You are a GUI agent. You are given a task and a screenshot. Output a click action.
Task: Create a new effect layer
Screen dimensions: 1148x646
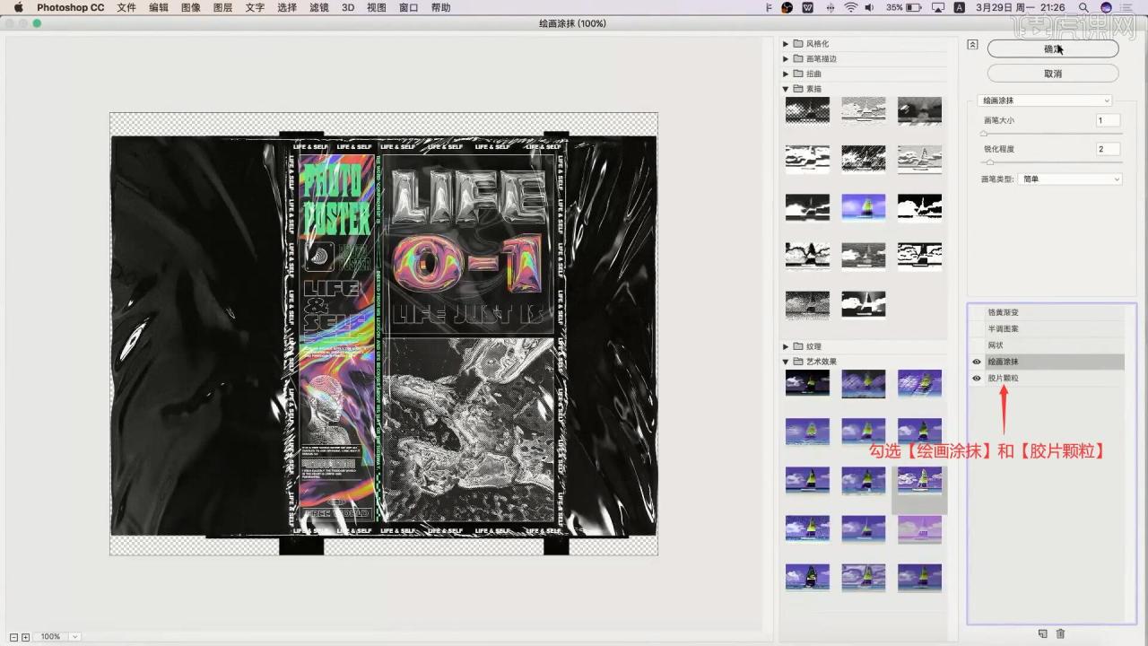pos(1042,633)
